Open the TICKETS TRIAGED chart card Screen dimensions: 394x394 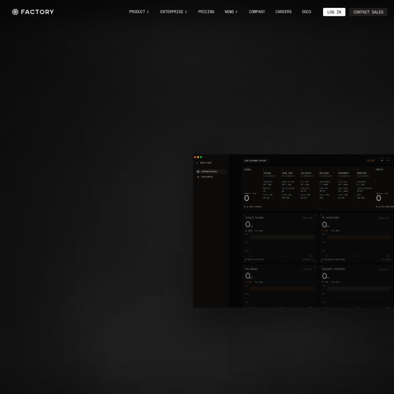click(x=280, y=238)
